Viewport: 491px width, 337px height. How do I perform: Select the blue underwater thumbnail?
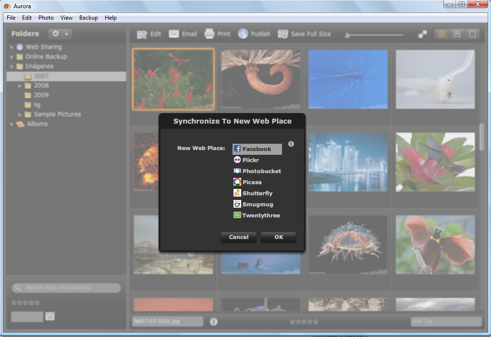click(x=348, y=79)
